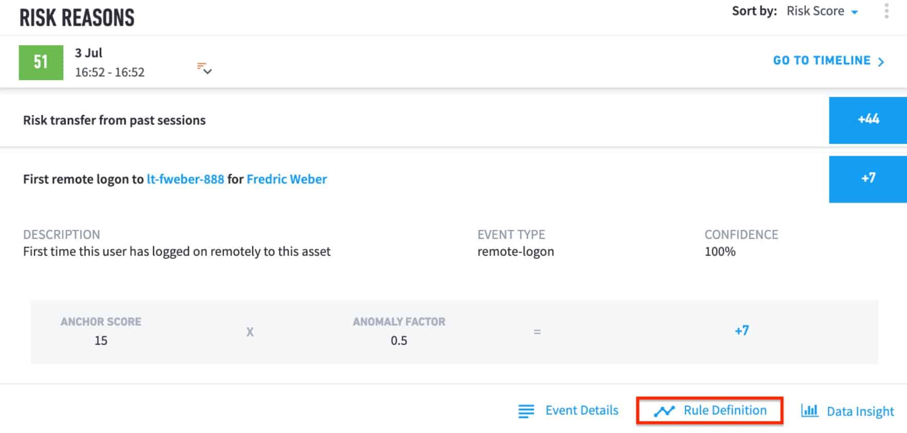Click the sort filter icon beside time range
907x433 pixels.
click(x=204, y=68)
